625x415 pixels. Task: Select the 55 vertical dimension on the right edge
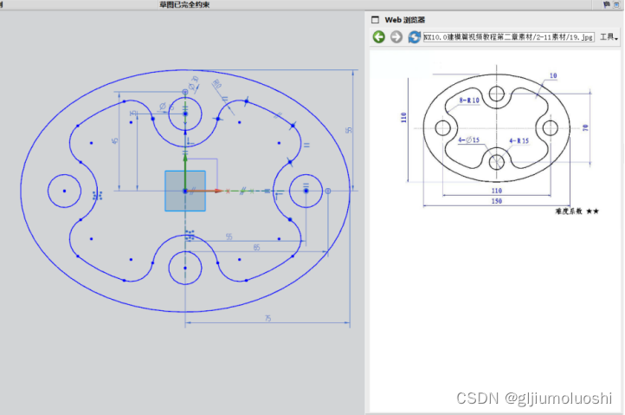[x=349, y=130]
